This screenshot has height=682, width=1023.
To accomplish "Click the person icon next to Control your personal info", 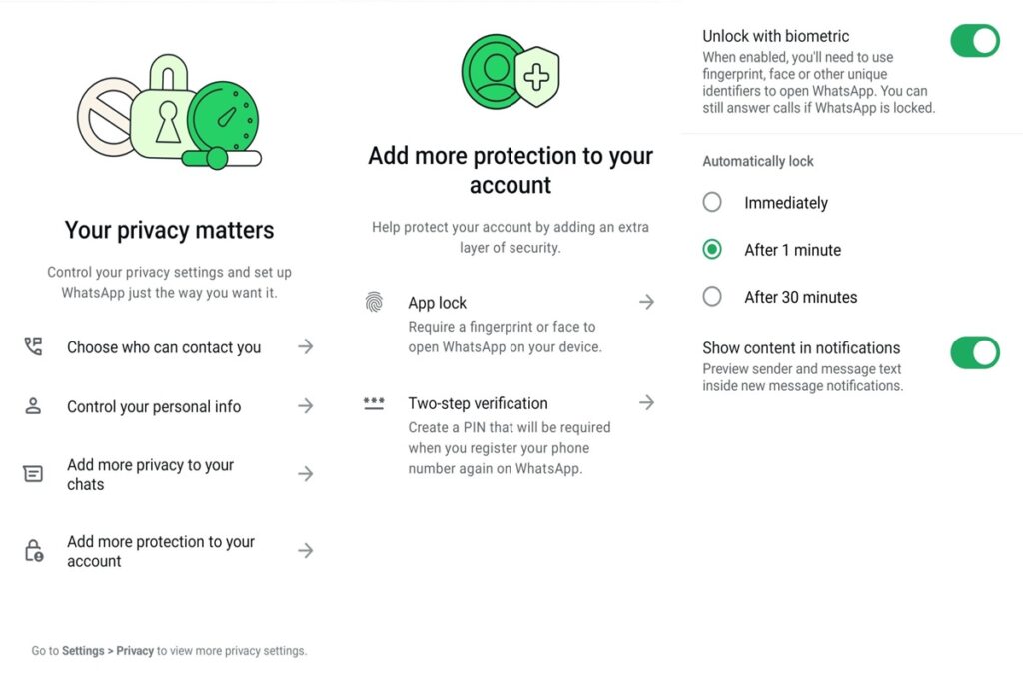I will [33, 406].
